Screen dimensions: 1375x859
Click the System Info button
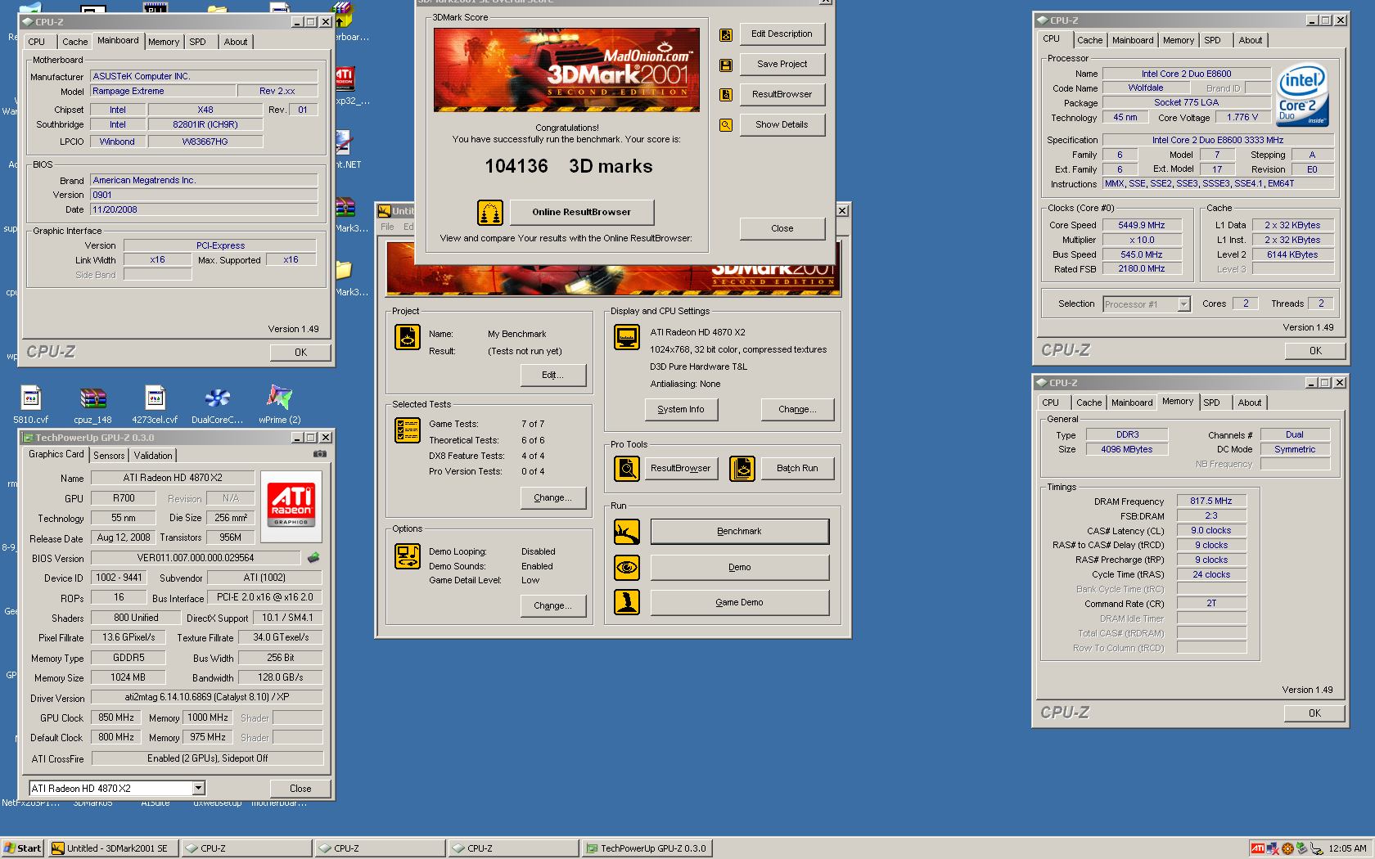pos(681,409)
